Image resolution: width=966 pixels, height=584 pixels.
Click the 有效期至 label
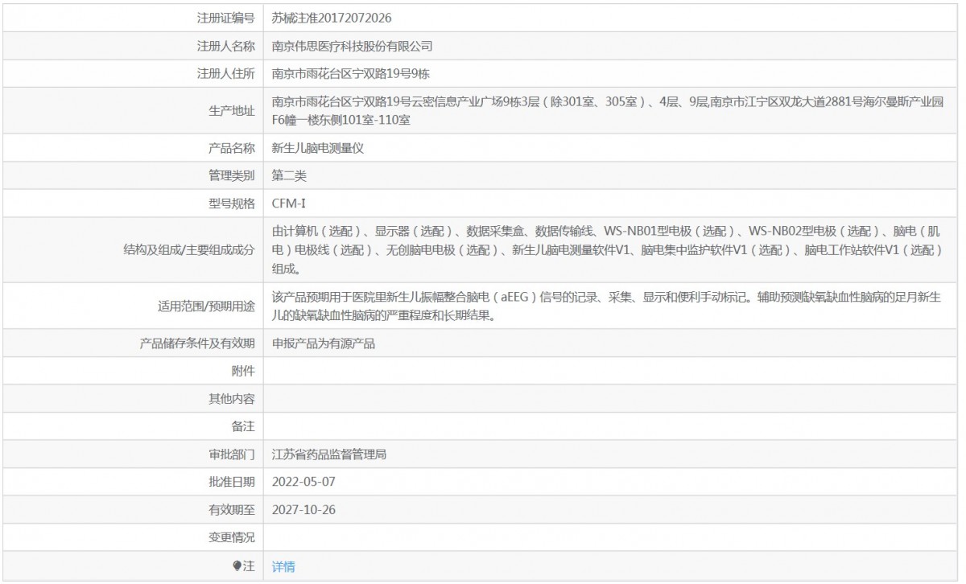pyautogui.click(x=232, y=509)
